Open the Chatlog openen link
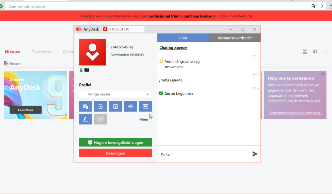 173,48
